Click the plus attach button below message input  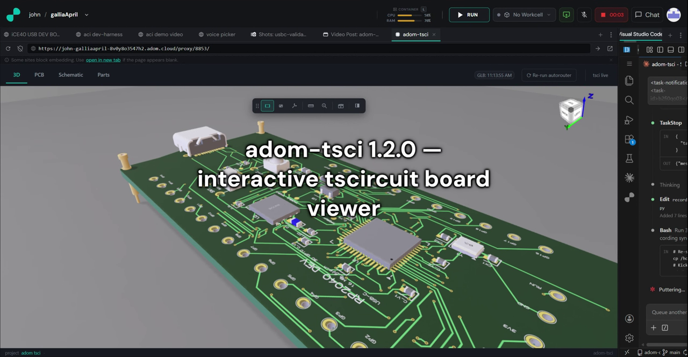pyautogui.click(x=654, y=327)
